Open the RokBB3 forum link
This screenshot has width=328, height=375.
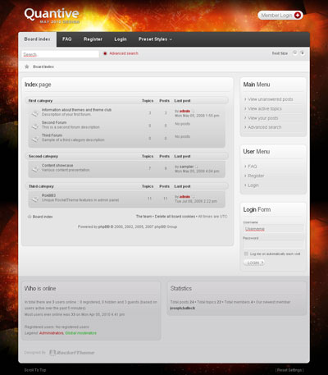48,195
